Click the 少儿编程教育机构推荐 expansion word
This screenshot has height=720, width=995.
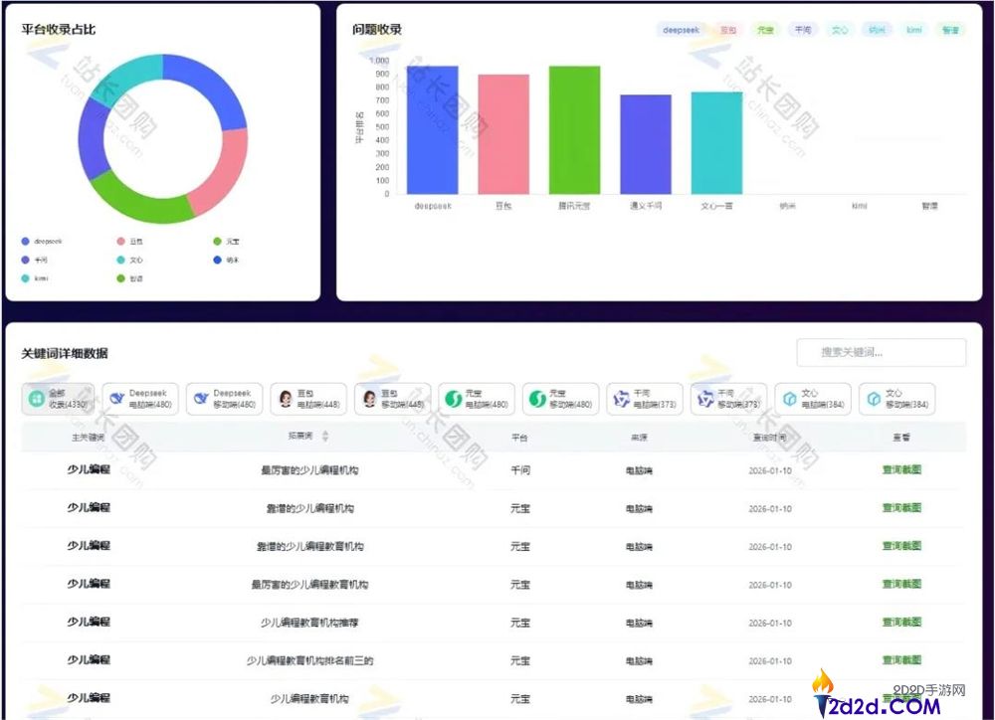pyautogui.click(x=309, y=623)
